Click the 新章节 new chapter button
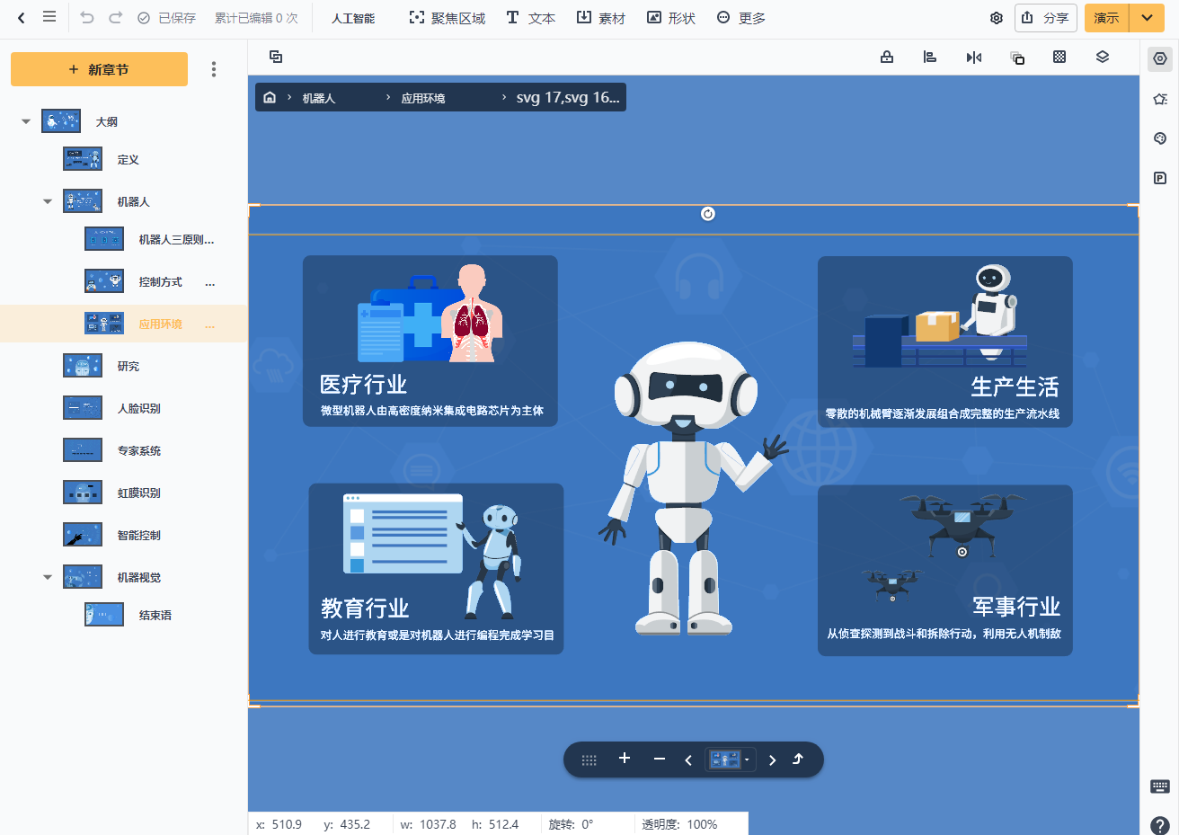The height and width of the screenshot is (835, 1179). 99,68
